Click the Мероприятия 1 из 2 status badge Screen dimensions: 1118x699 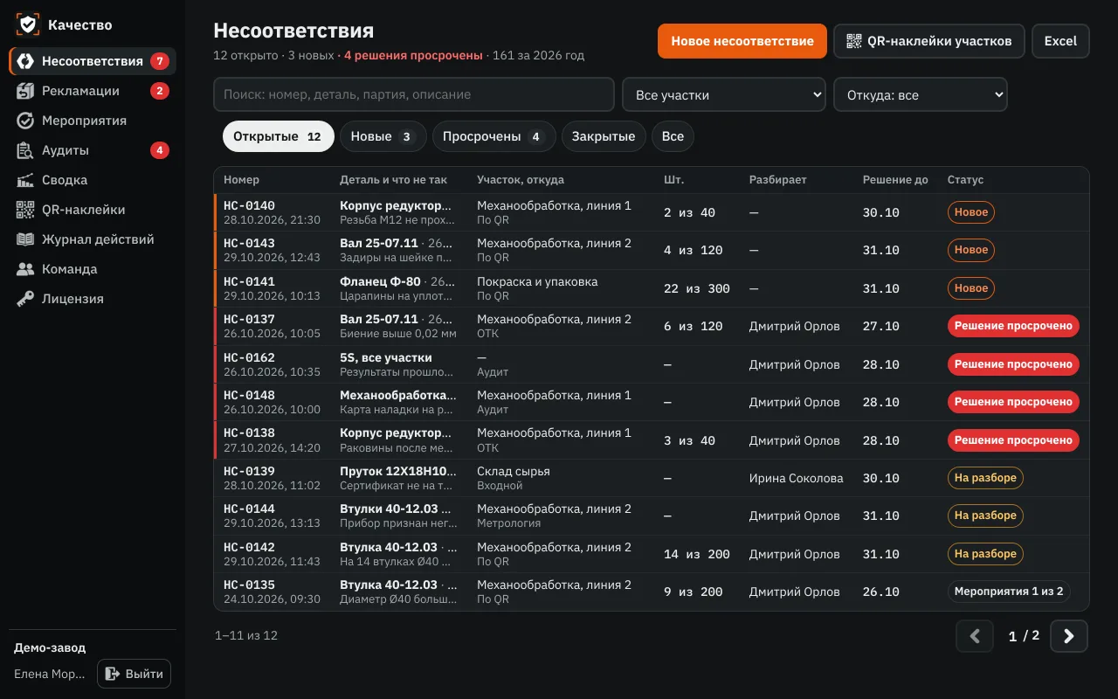click(x=1009, y=592)
